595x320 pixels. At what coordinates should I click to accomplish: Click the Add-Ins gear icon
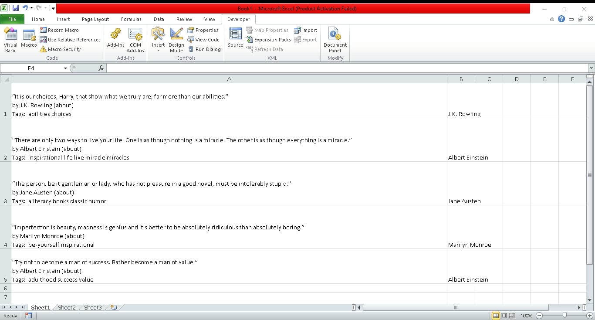[115, 38]
